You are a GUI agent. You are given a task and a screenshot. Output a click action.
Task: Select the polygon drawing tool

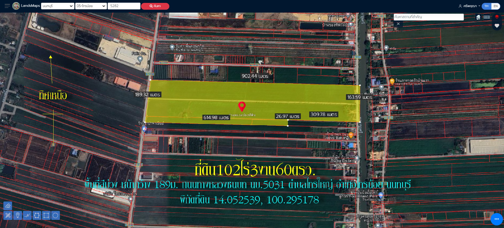pyautogui.click(x=37, y=215)
